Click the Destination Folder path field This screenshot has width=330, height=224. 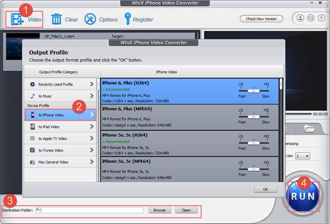click(x=89, y=210)
